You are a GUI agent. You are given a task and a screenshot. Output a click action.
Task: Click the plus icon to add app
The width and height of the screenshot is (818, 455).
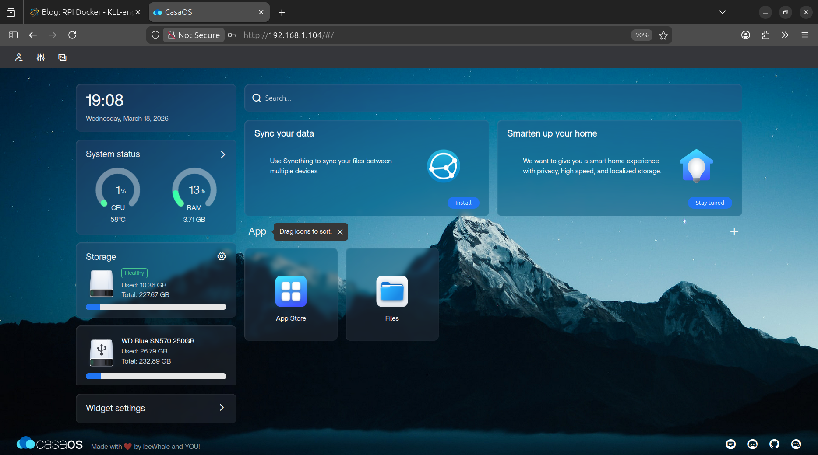pyautogui.click(x=734, y=231)
